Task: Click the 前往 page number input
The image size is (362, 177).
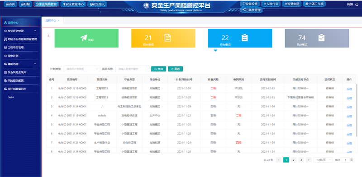Action: pos(345,160)
